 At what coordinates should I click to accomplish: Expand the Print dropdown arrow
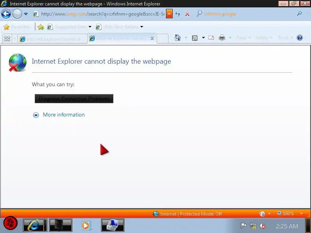click(230, 37)
